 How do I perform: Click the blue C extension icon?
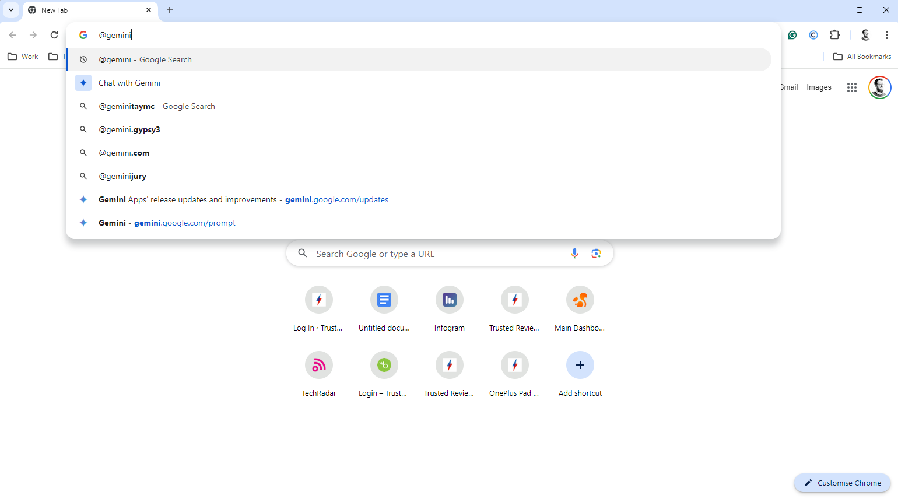(813, 35)
